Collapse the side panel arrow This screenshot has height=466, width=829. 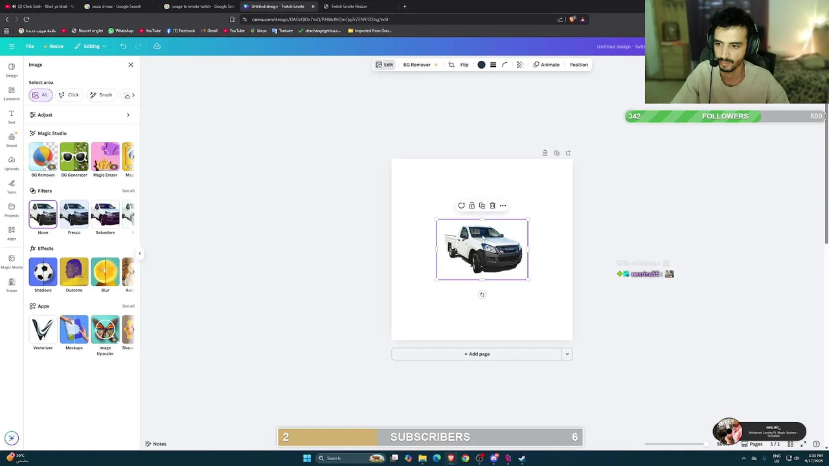140,253
